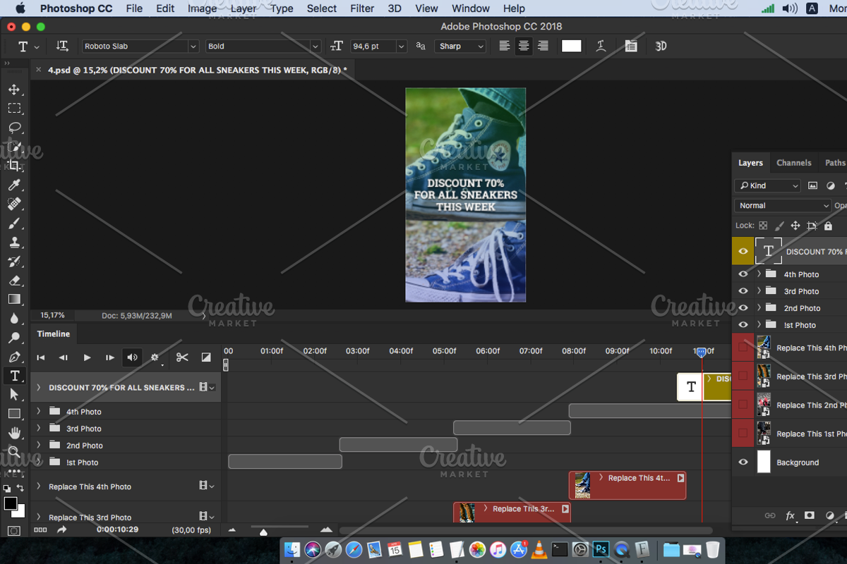Align text center

524,46
